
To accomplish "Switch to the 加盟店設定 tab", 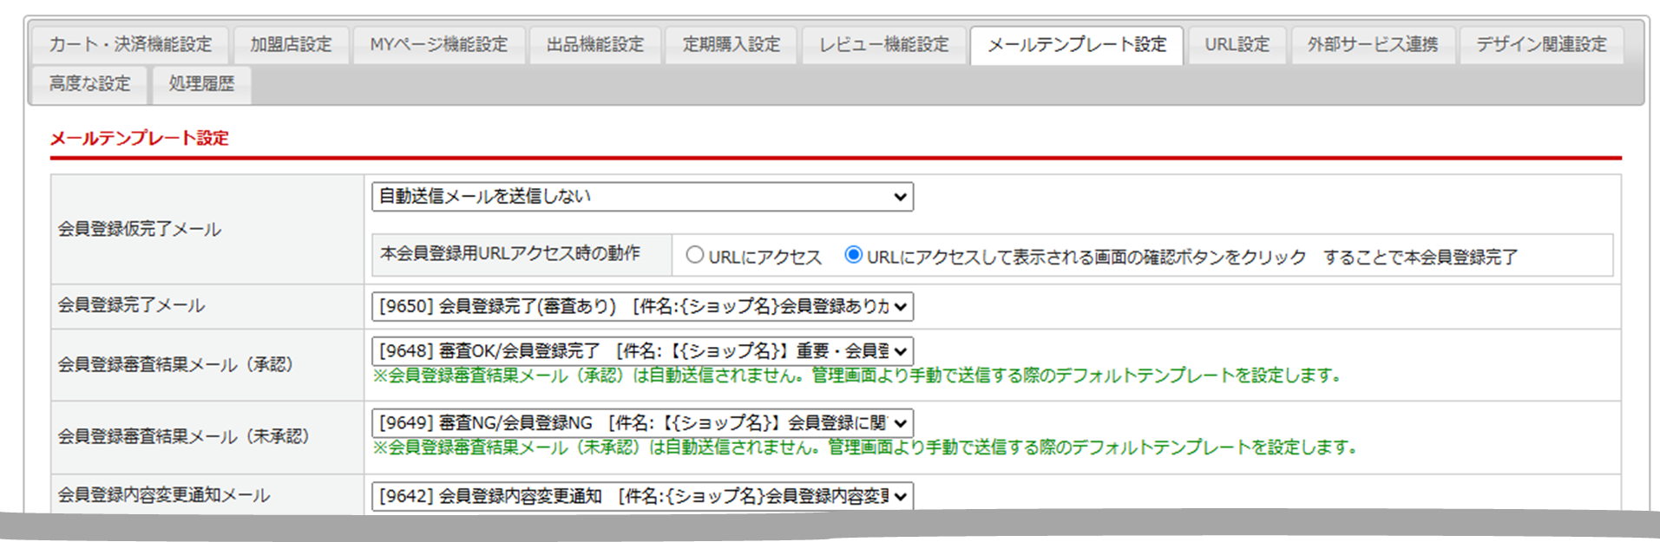I will pyautogui.click(x=291, y=45).
